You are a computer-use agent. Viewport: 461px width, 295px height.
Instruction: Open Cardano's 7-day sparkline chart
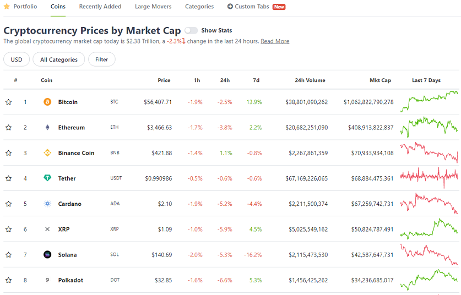[x=429, y=203]
